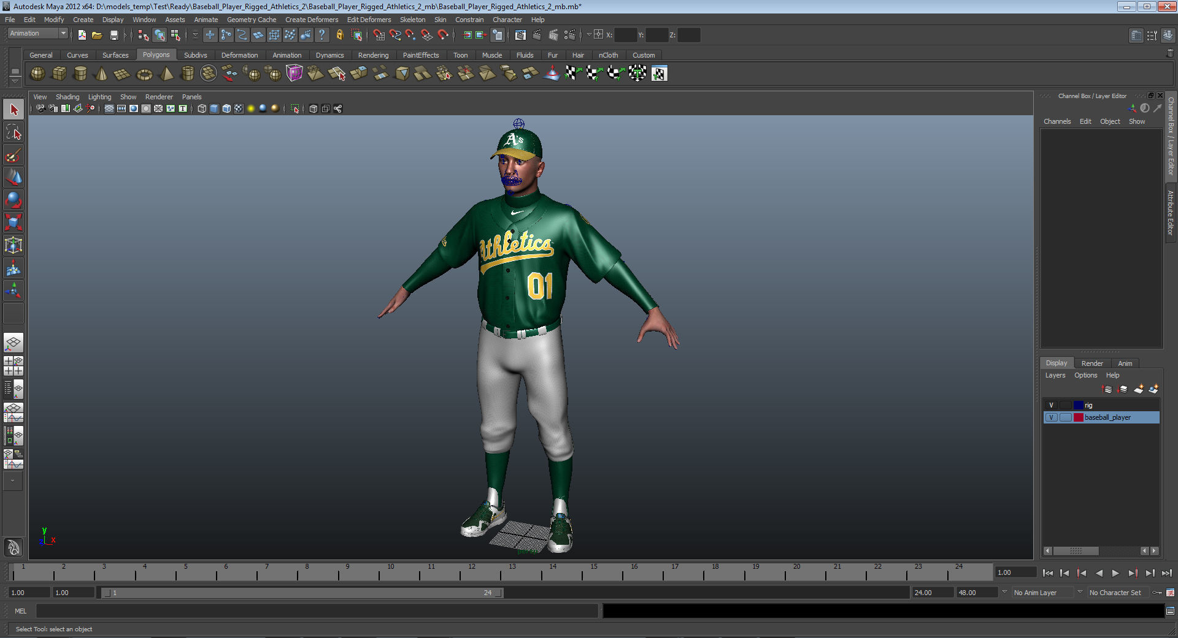The height and width of the screenshot is (638, 1178).
Task: Select the Render layer tab
Action: 1092,363
